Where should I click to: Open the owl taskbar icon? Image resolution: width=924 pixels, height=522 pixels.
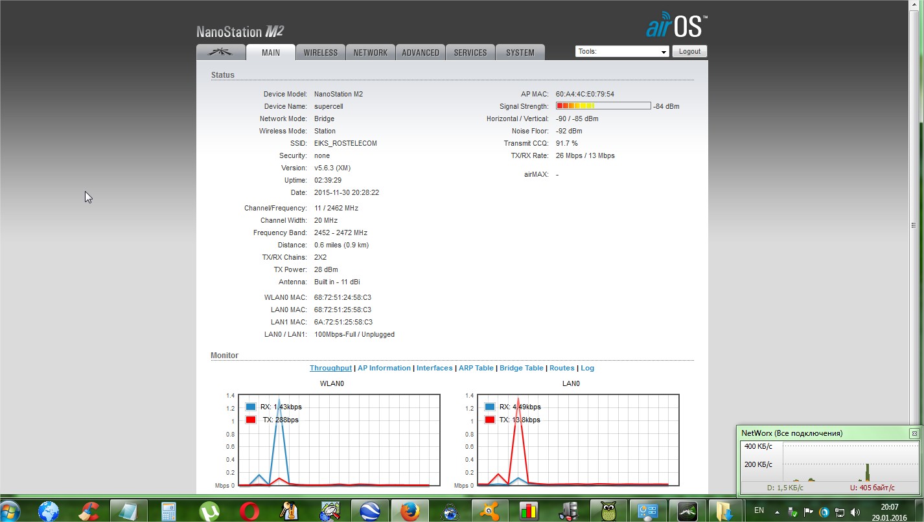(608, 511)
